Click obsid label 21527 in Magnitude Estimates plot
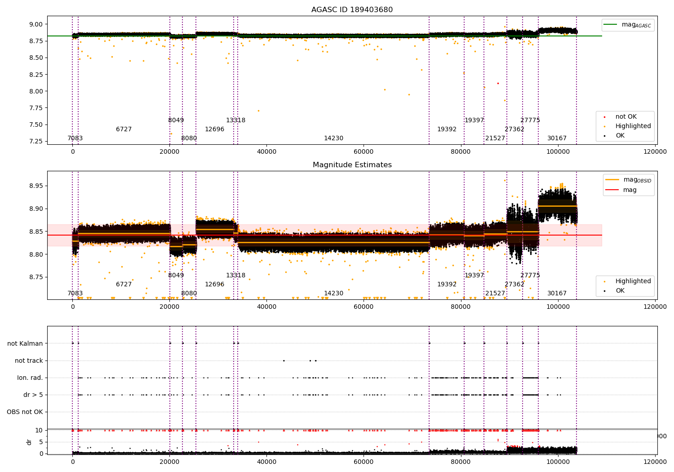674x472 pixels. [x=495, y=294]
